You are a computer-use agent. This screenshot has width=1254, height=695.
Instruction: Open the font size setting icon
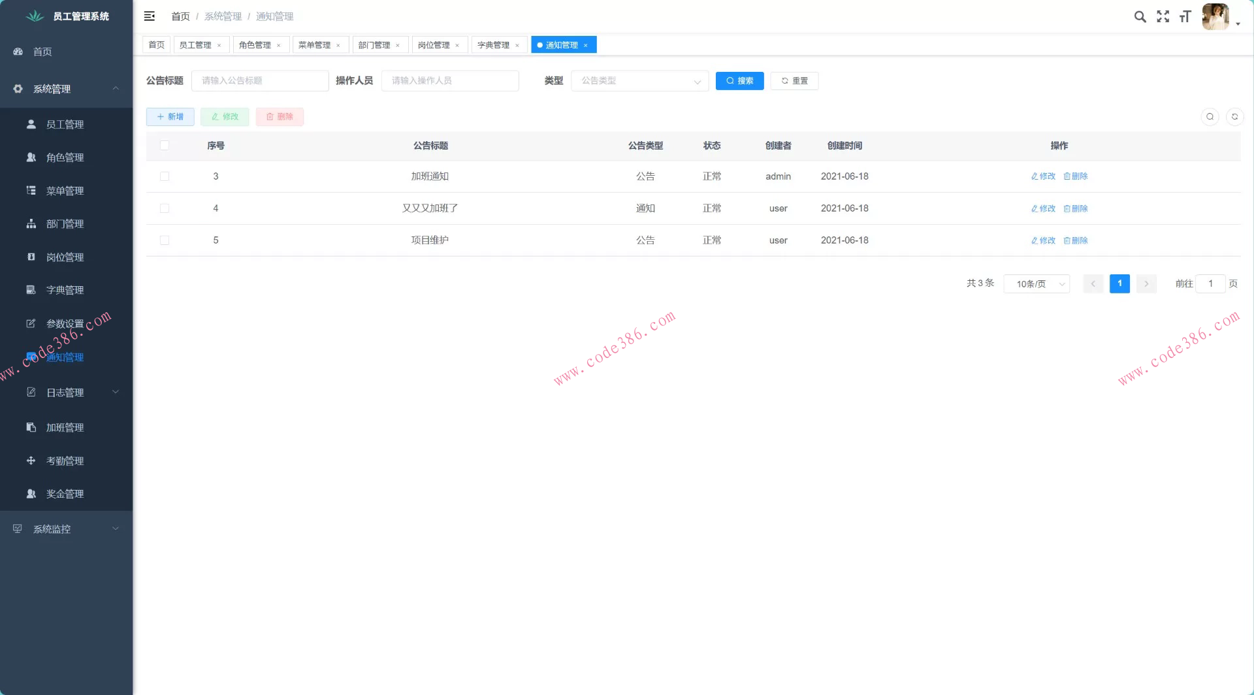point(1185,17)
